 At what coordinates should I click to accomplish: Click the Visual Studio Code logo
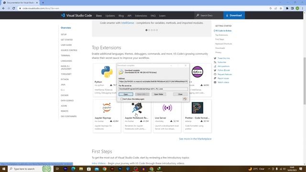point(63,15)
